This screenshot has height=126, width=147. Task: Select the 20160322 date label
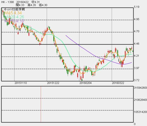[118, 83]
